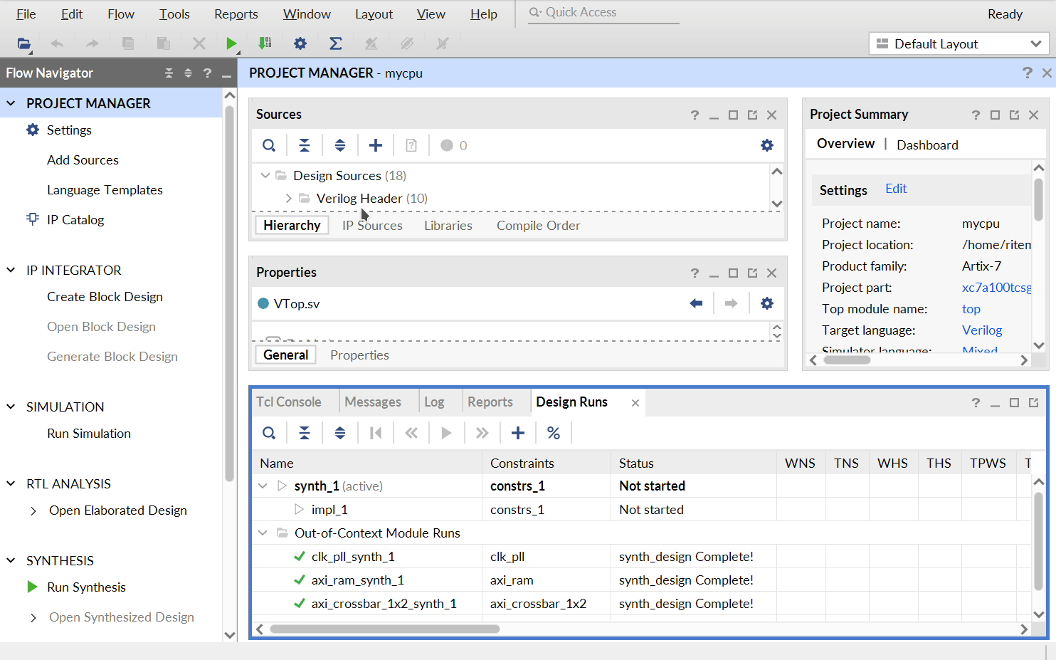The height and width of the screenshot is (660, 1056).
Task: Toggle percent display in Design Runs
Action: click(x=554, y=433)
